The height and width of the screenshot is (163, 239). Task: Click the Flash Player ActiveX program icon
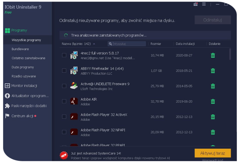(74, 117)
